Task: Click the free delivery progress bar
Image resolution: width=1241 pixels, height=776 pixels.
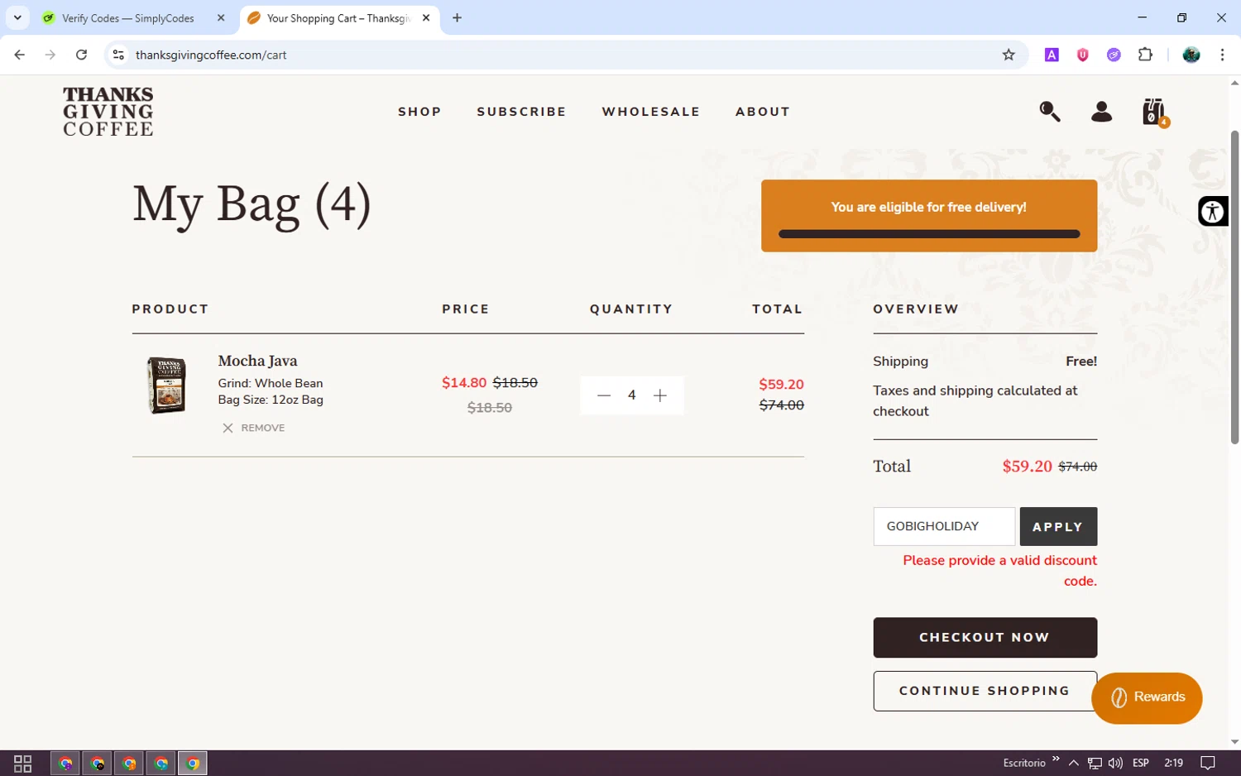Action: [x=929, y=234]
